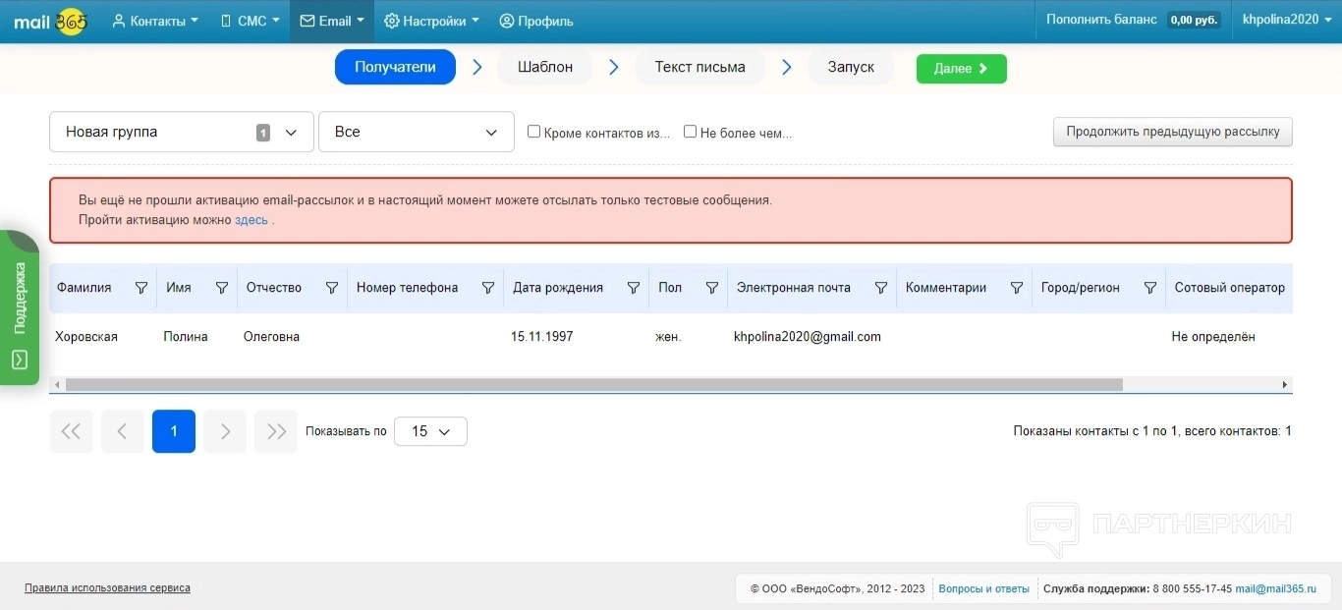
Task: Filter the Город/регион column
Action: coord(1150,288)
